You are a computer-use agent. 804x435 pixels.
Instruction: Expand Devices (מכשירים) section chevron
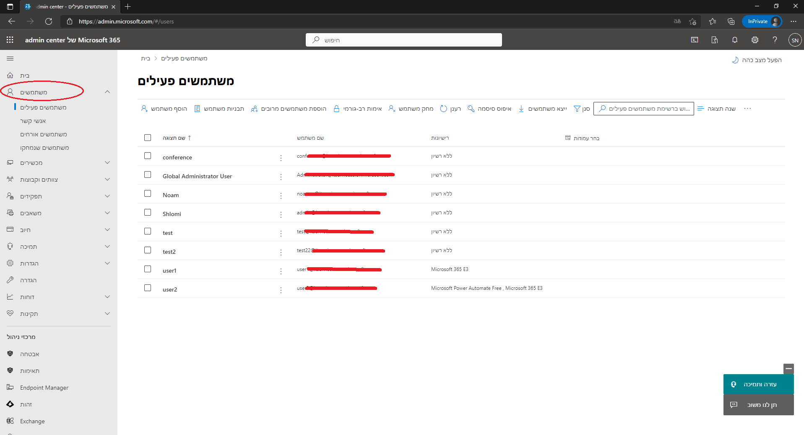(107, 162)
